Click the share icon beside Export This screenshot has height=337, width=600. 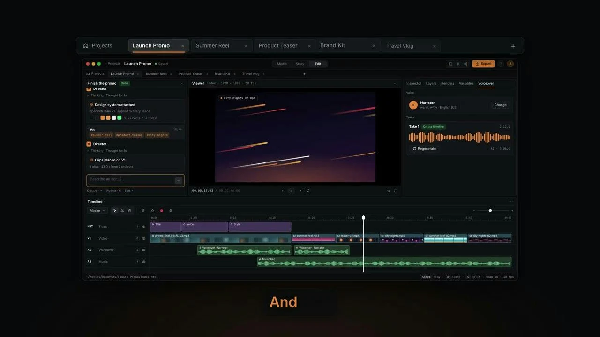pyautogui.click(x=465, y=64)
